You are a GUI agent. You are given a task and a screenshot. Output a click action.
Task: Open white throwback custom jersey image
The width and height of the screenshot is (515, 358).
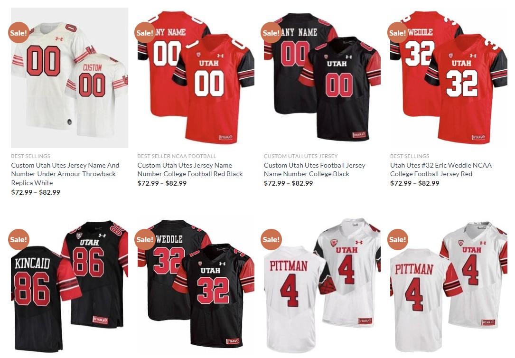pos(69,78)
